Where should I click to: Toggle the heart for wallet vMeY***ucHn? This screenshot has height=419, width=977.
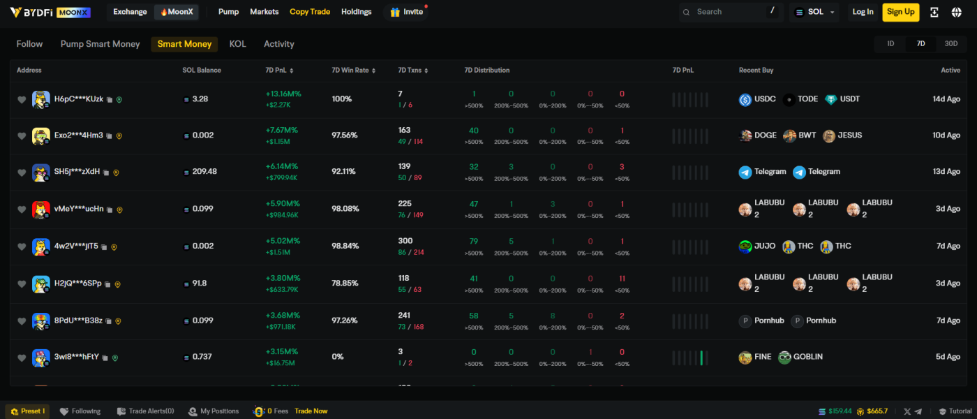click(x=22, y=209)
